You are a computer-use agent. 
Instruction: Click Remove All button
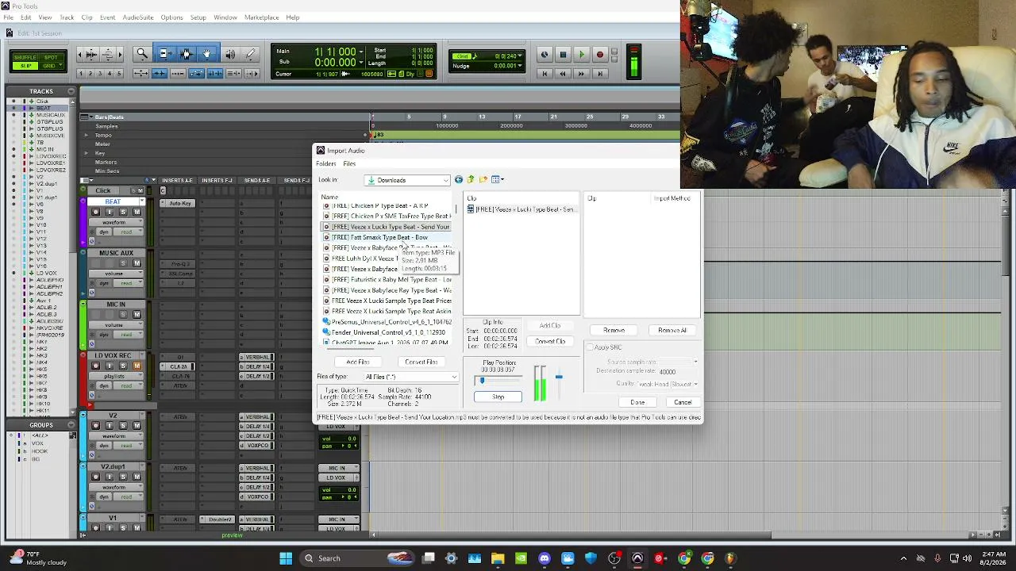pyautogui.click(x=672, y=330)
